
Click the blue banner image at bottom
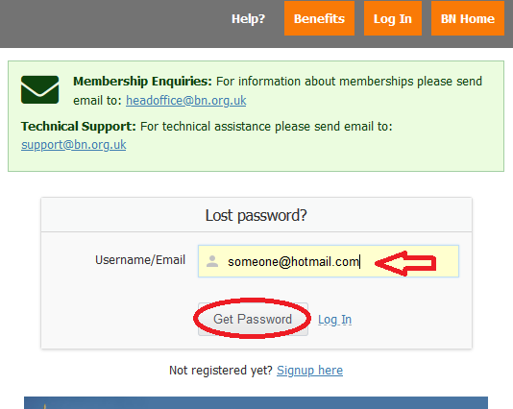coord(256,403)
